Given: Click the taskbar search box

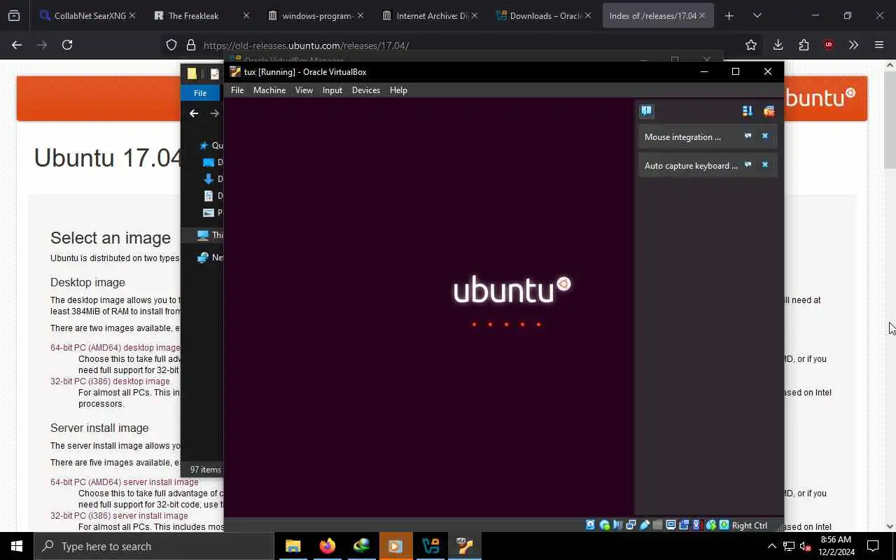Looking at the screenshot, I should pyautogui.click(x=154, y=546).
